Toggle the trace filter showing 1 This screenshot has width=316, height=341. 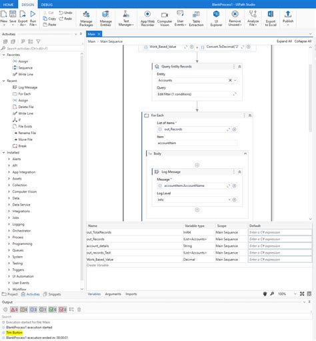tap(43, 310)
